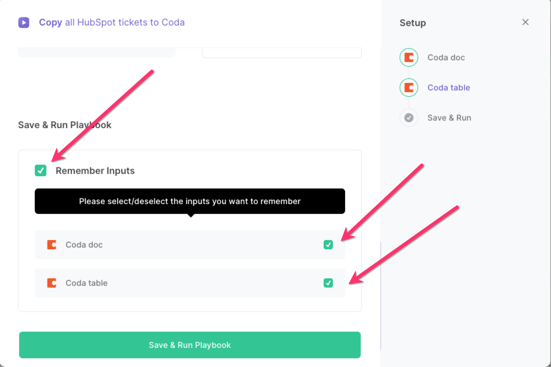
Task: Deselect the Coda table remember checkbox
Action: pos(328,283)
